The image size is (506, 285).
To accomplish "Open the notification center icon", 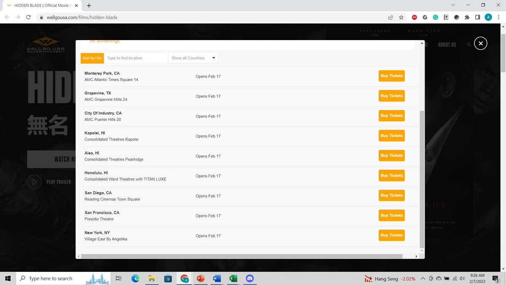I will tap(496, 279).
